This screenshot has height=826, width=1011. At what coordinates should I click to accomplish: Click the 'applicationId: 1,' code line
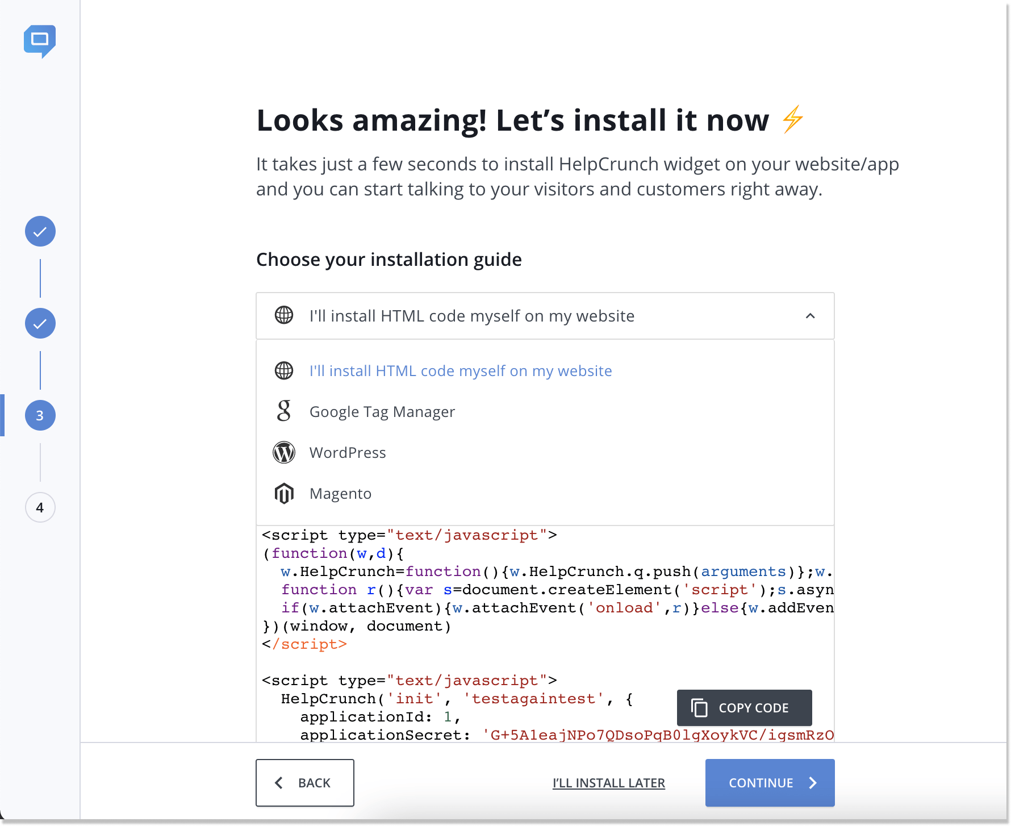(381, 717)
